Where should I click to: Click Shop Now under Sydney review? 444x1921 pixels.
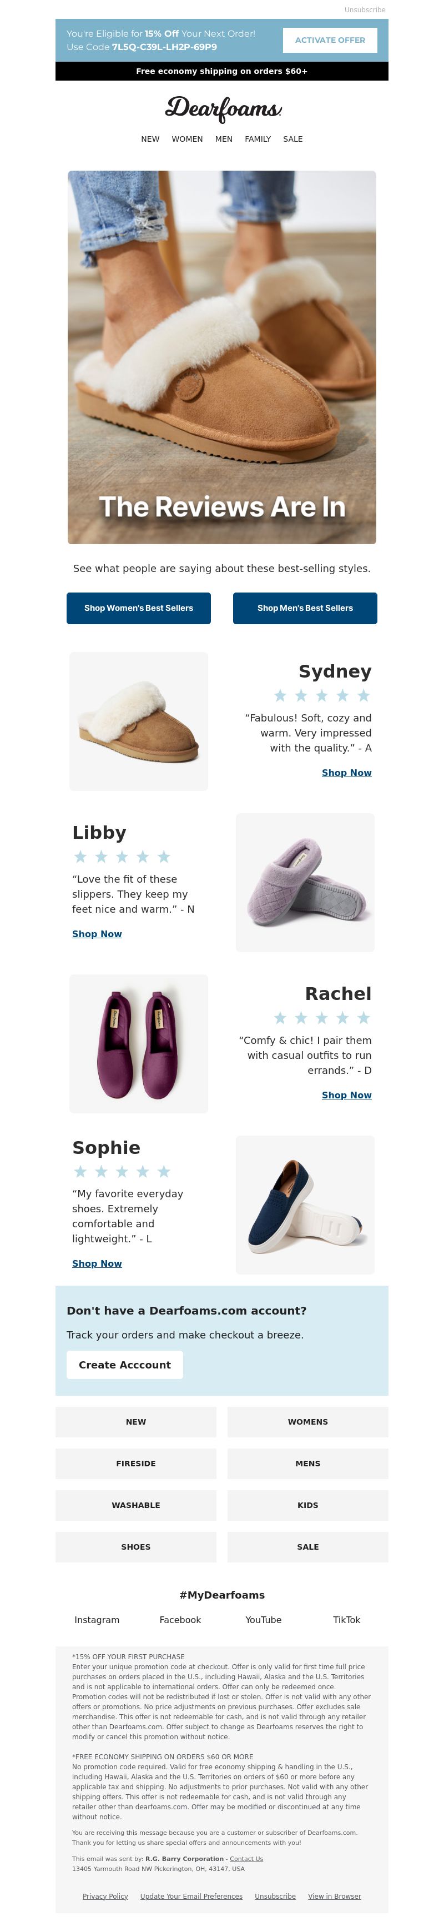click(346, 773)
